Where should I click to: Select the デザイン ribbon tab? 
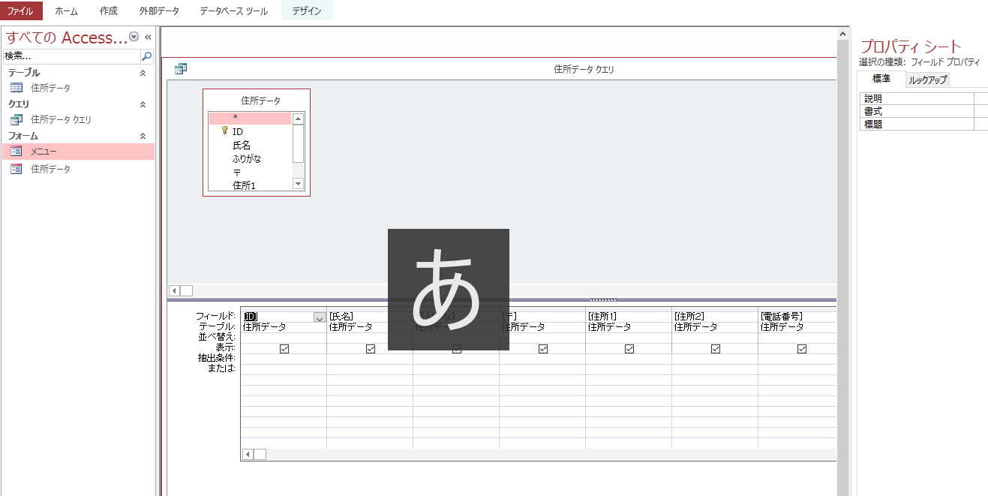(x=307, y=11)
